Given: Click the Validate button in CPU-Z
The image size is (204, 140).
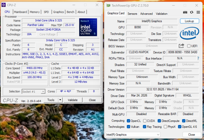Looking at the screenshot, I should pos(73,100).
